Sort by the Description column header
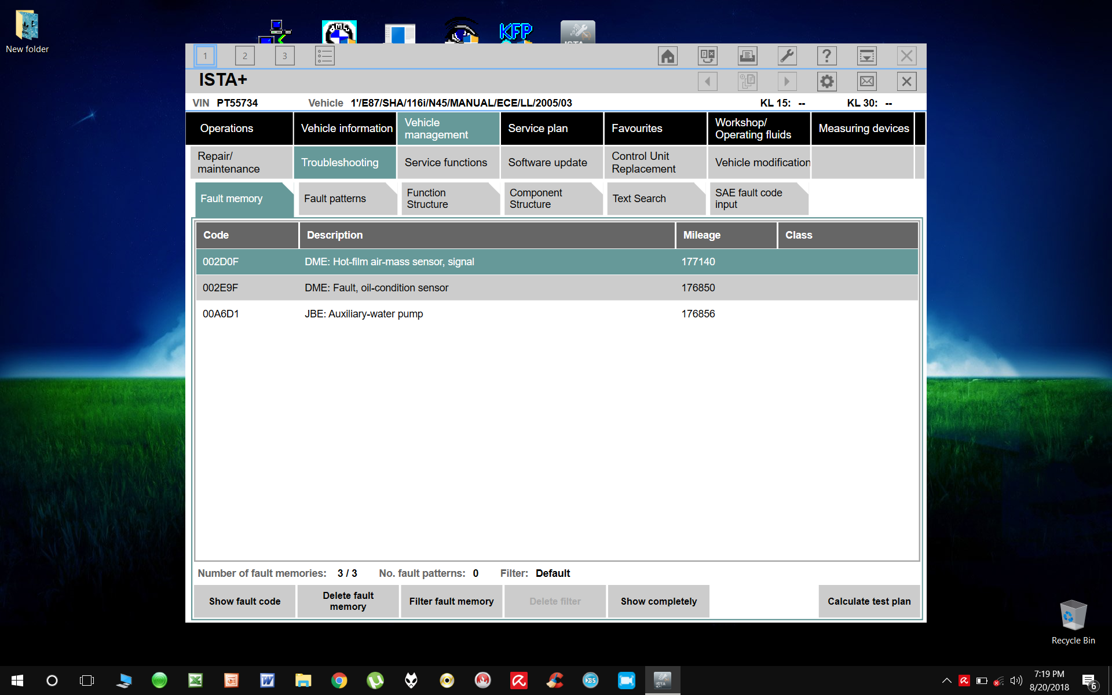This screenshot has height=695, width=1112. tap(487, 235)
